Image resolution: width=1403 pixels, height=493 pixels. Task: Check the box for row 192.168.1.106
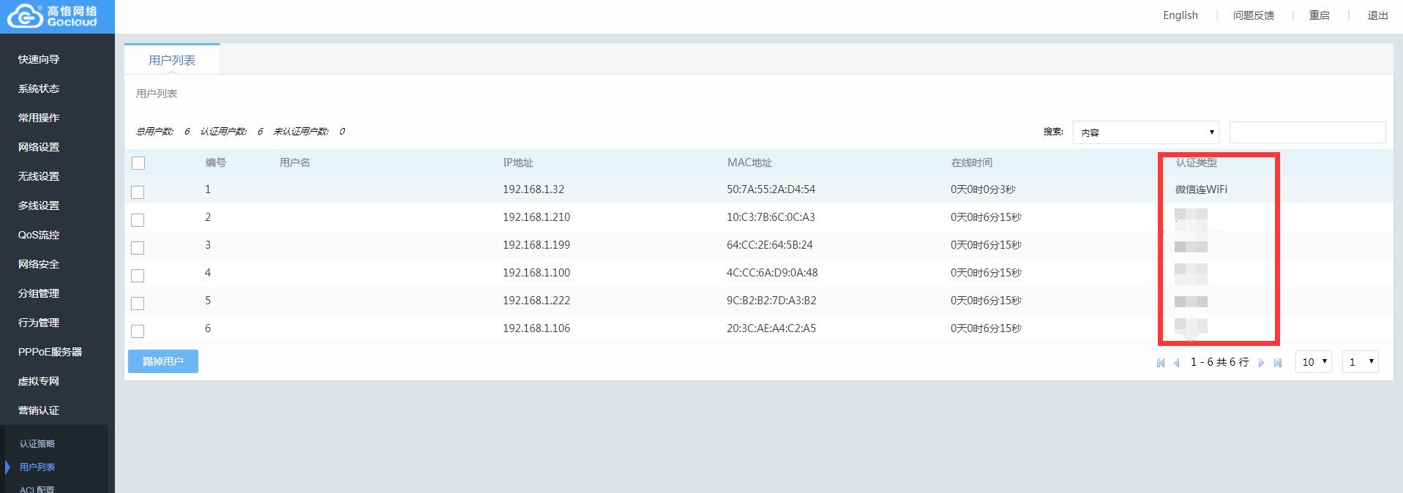[x=138, y=331]
